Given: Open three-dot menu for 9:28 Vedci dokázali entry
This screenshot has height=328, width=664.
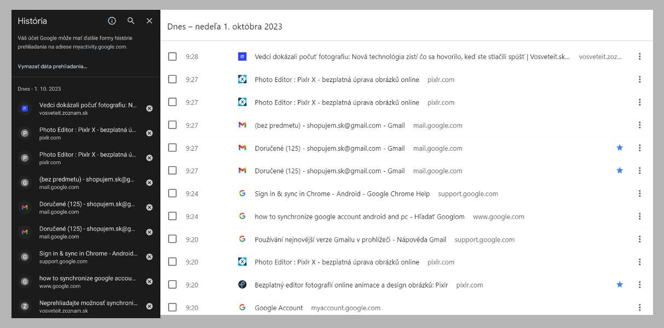Looking at the screenshot, I should coord(639,56).
